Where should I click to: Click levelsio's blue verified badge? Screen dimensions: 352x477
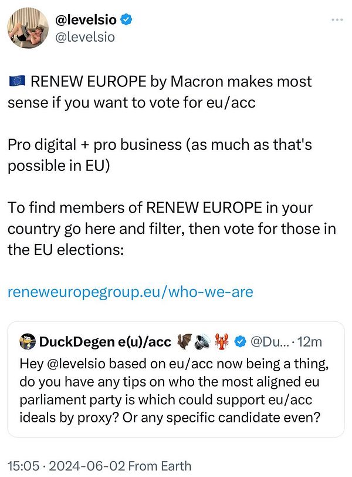pos(126,20)
